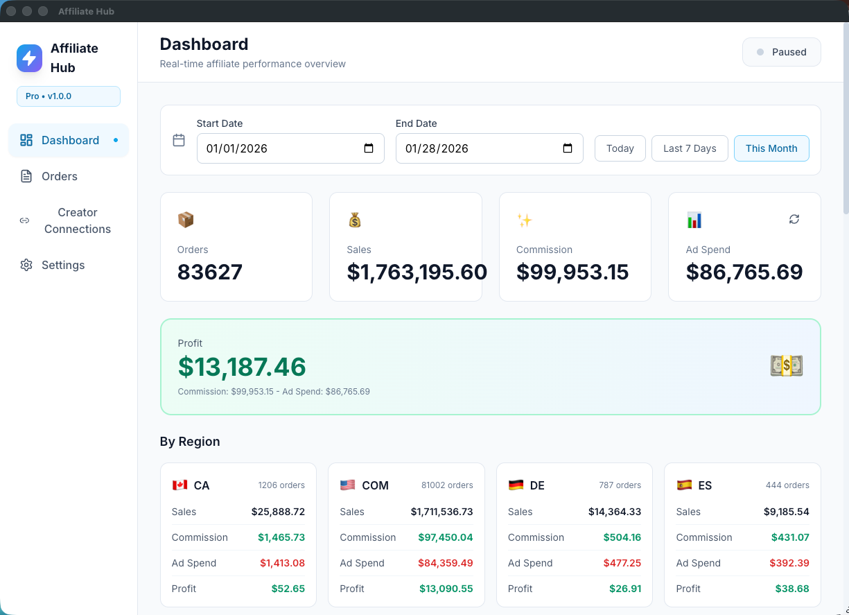Choose the This Month date filter
Screen dimensions: 849x615
tap(771, 148)
